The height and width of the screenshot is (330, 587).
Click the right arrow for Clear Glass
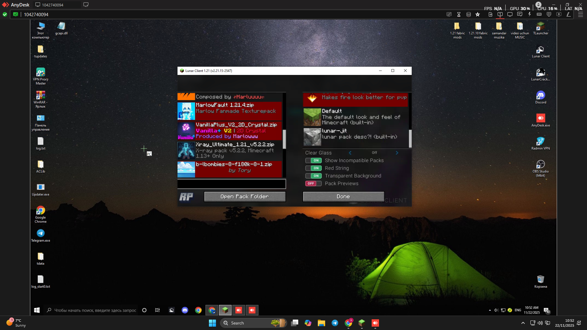(397, 153)
